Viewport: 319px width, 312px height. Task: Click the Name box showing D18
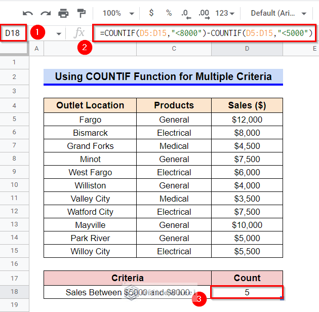pyautogui.click(x=13, y=33)
